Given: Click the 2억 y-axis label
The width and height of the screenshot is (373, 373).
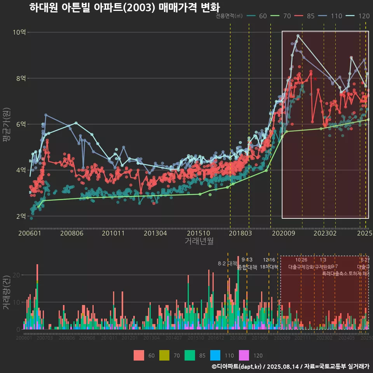Looking at the screenshot, I should pyautogui.click(x=21, y=216).
